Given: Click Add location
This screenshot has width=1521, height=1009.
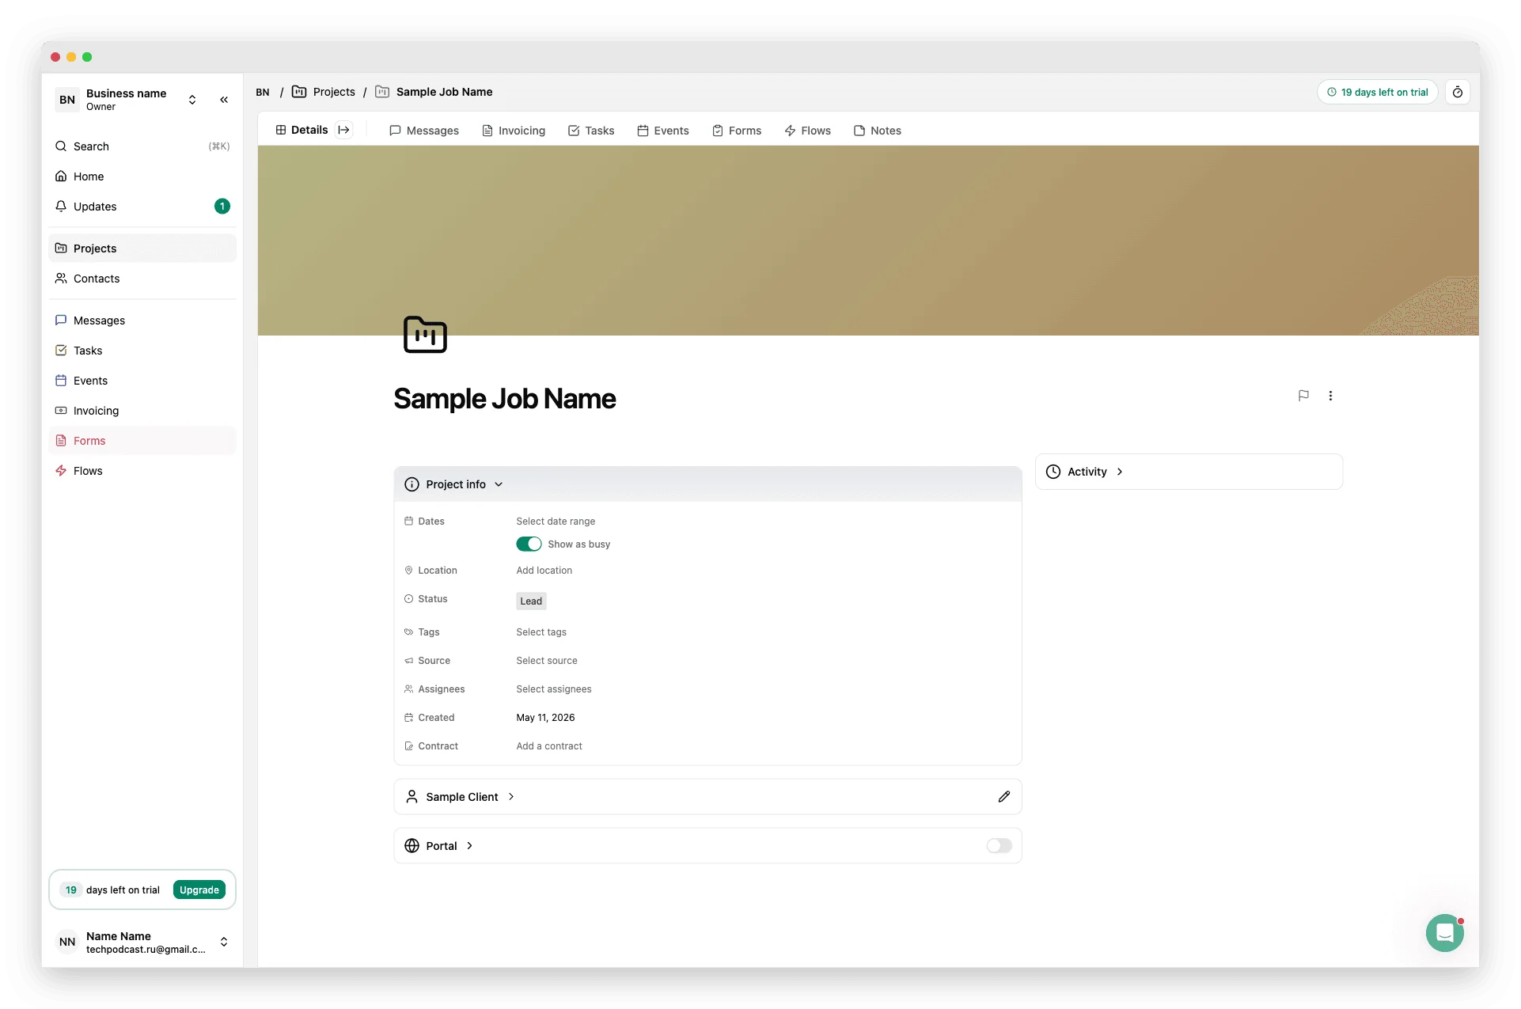Looking at the screenshot, I should click(x=544, y=571).
